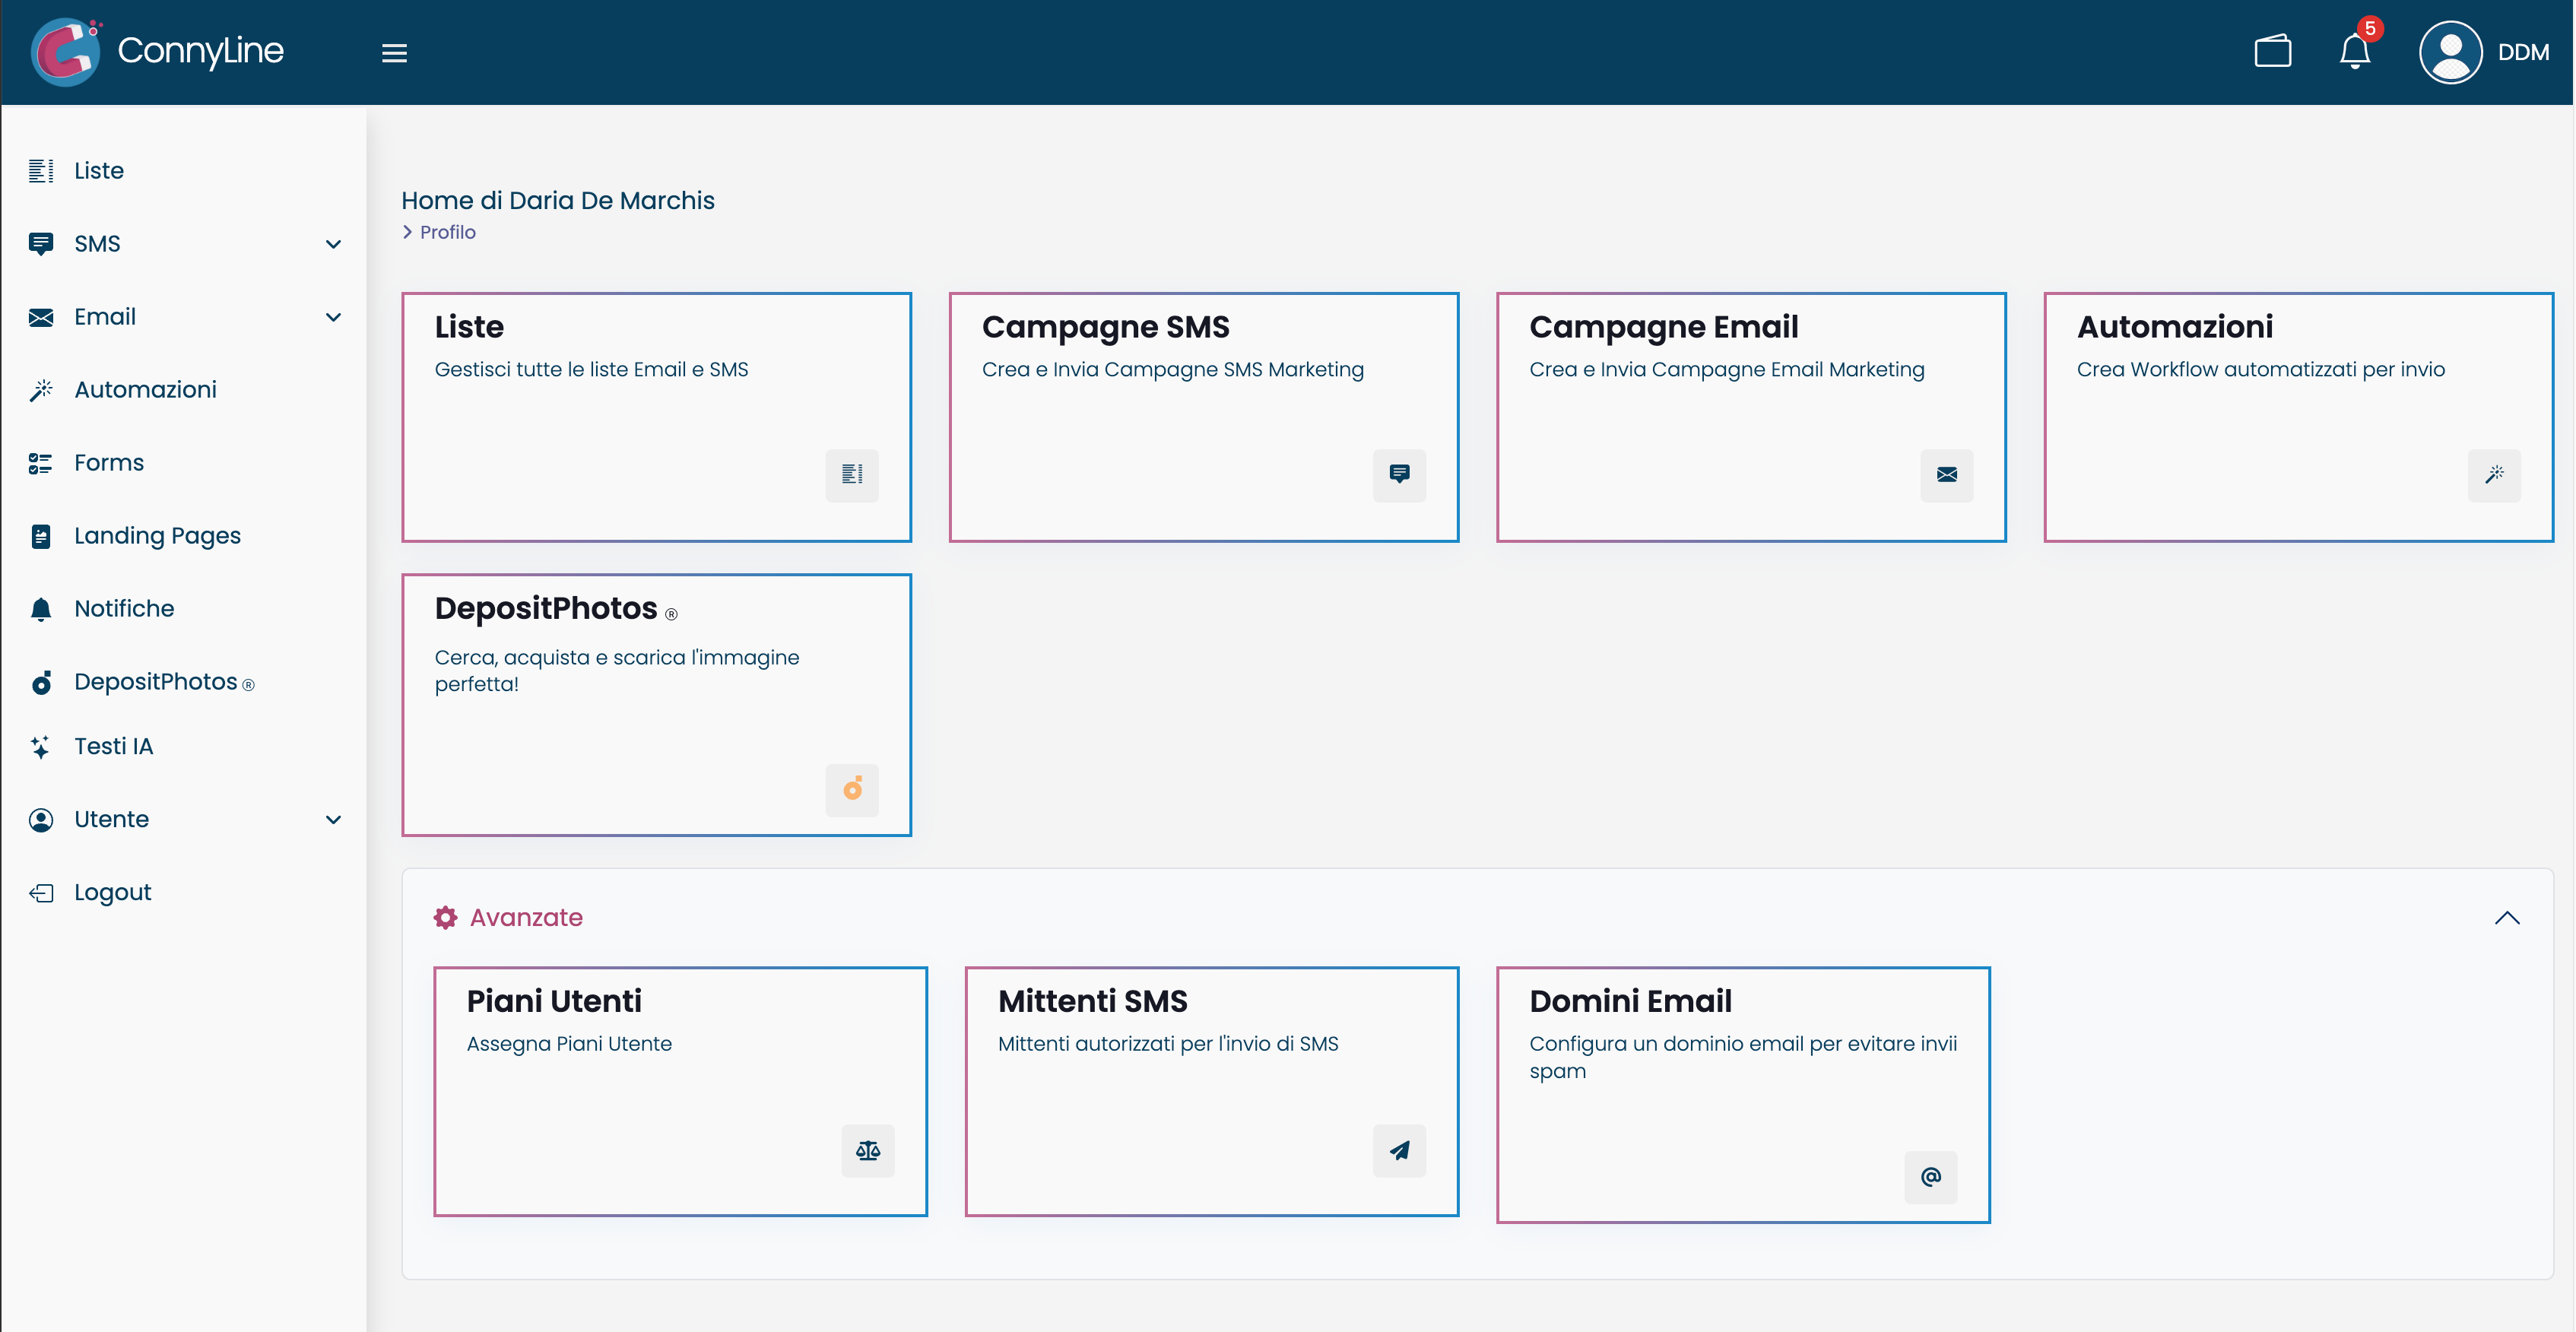Open Automazioni via the magic wand icon
The width and height of the screenshot is (2576, 1332).
pyautogui.click(x=2495, y=476)
